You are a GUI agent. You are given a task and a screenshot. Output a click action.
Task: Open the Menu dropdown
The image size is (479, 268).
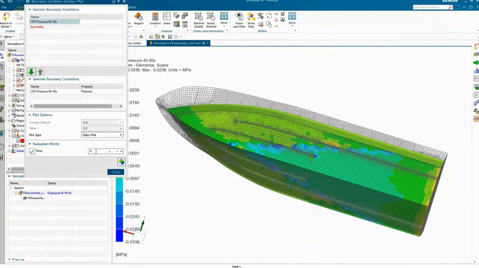point(9,37)
